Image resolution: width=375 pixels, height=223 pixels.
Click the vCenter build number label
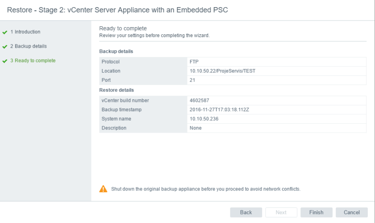coord(125,101)
